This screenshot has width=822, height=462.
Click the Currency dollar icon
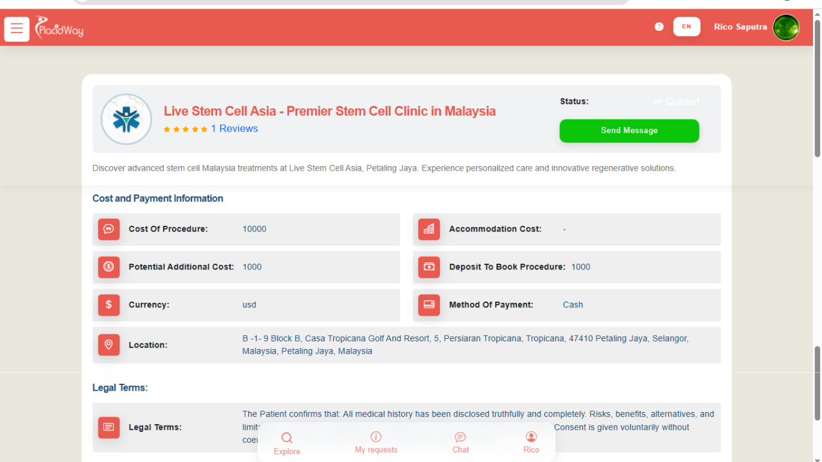click(x=109, y=305)
